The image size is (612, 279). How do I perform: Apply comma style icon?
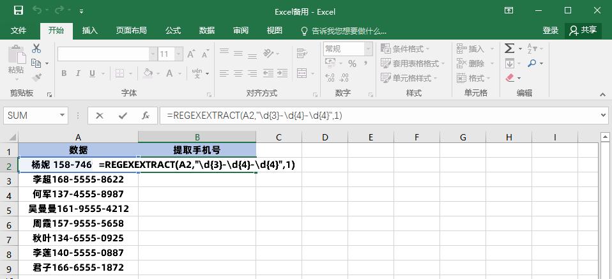[x=365, y=63]
